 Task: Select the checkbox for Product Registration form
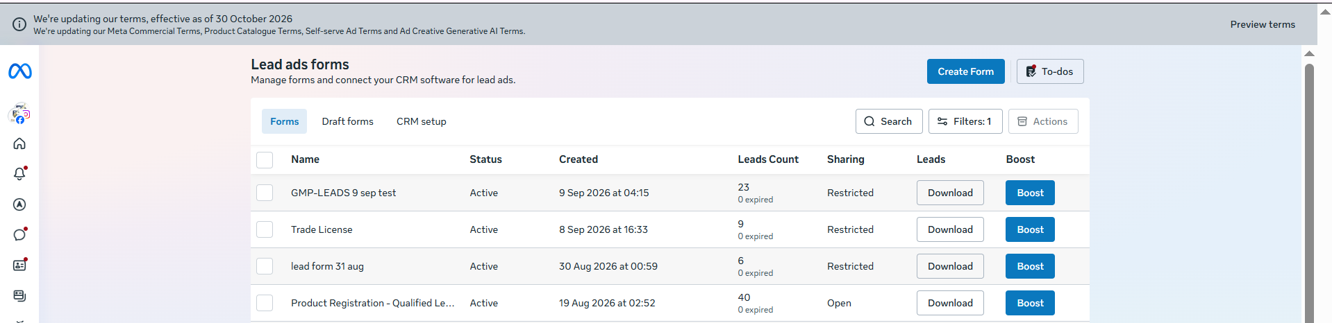click(265, 303)
